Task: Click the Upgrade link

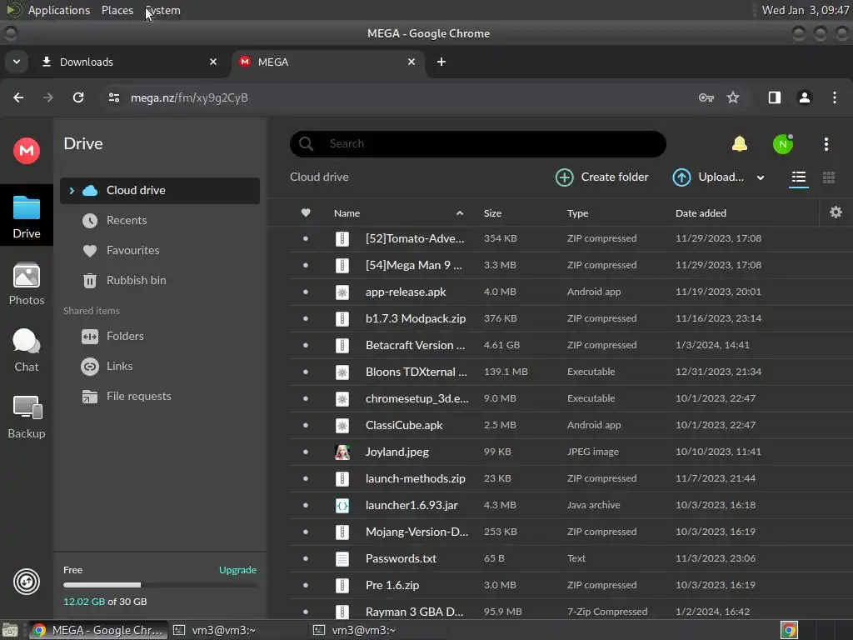Action: [x=237, y=570]
